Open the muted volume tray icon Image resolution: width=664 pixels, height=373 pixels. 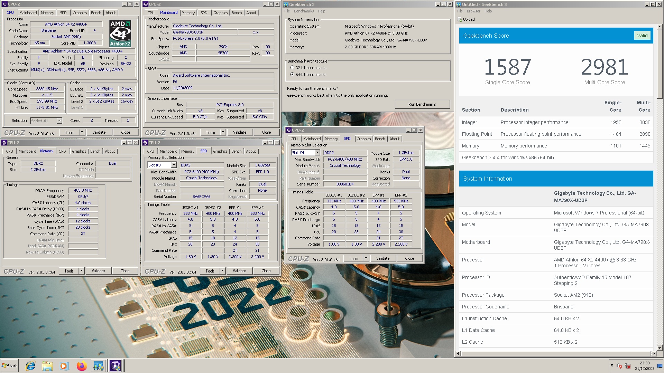pos(619,366)
